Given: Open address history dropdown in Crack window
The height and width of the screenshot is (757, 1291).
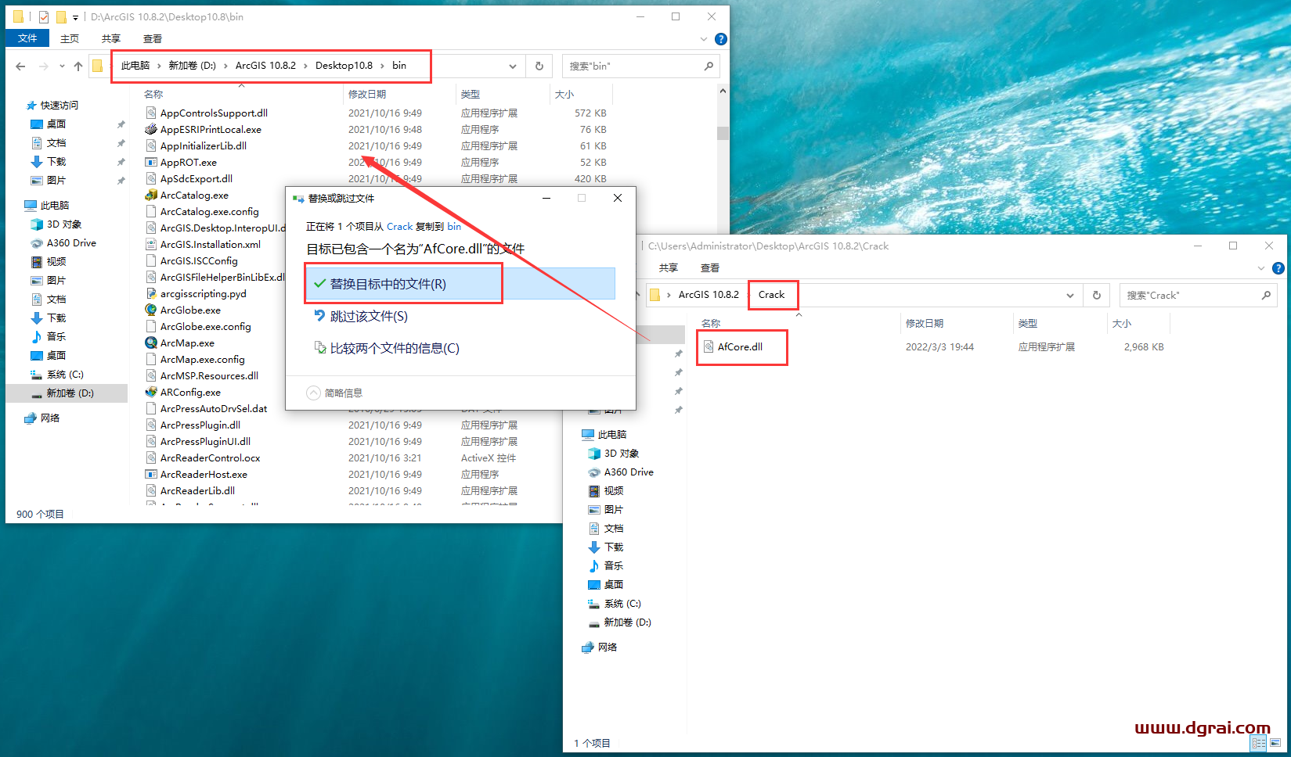Looking at the screenshot, I should click(1070, 296).
